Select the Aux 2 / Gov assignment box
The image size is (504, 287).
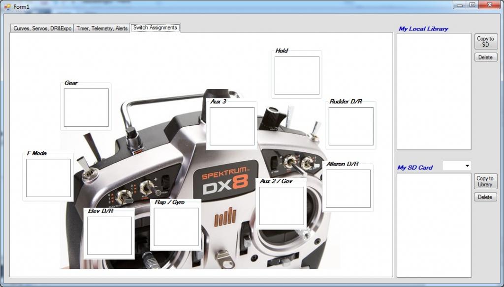pos(282,206)
